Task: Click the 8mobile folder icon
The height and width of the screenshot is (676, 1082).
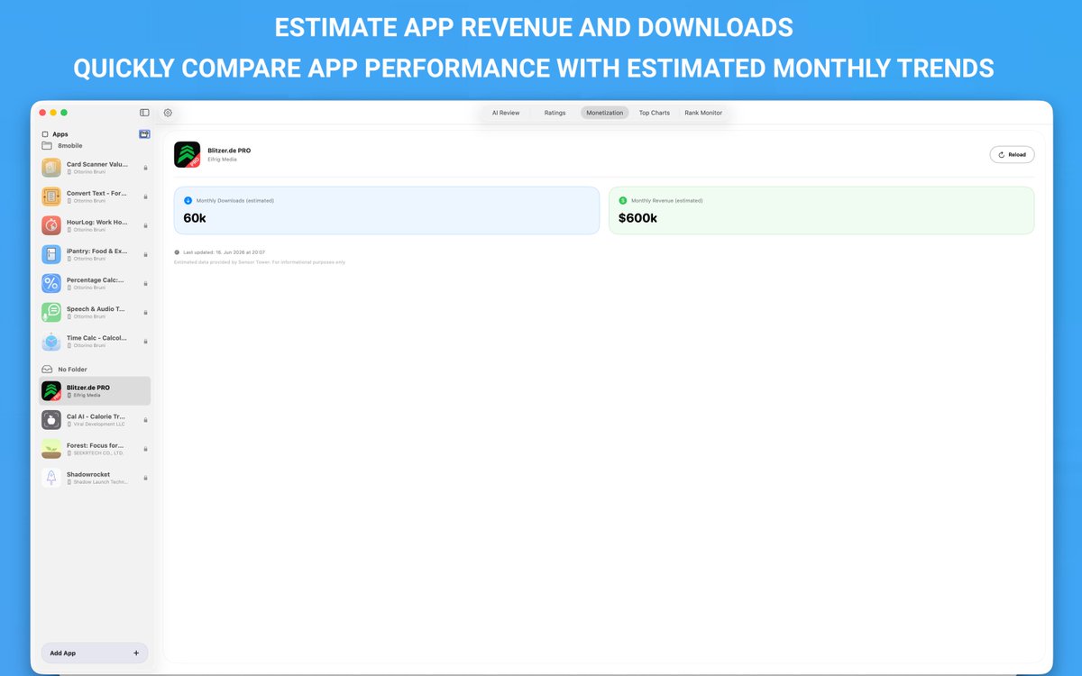Action: click(x=46, y=145)
